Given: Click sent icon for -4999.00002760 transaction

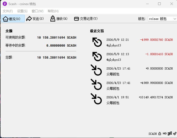Looking at the screenshot, I should pos(97,42).
